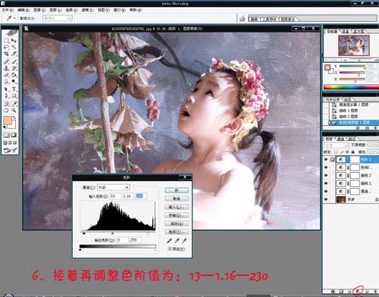Open the 文件 (File) menu
The image size is (379, 297).
8,10
